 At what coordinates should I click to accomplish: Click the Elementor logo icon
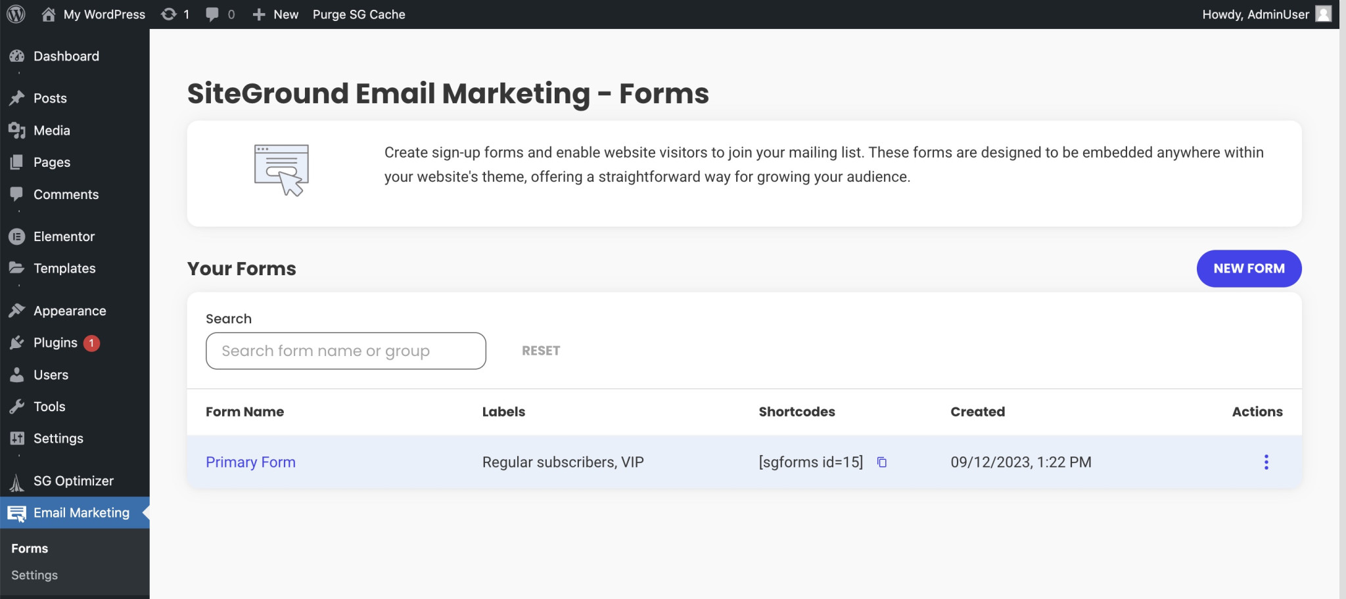pos(17,236)
